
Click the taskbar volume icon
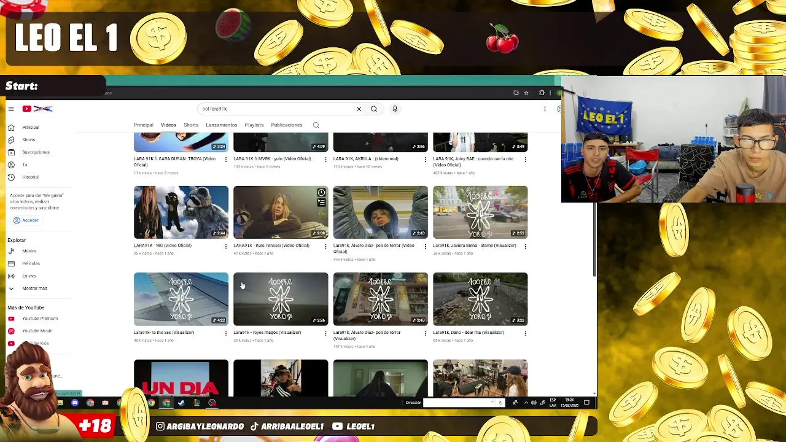click(x=534, y=403)
